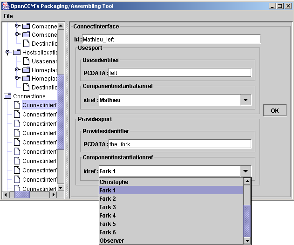Screen dimensions: 294x245
Task: Choose Fork 2 from the list
Action: point(171,199)
